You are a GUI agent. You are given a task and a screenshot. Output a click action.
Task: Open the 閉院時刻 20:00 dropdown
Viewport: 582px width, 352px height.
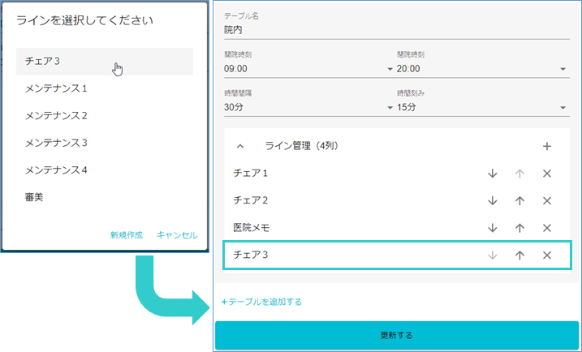click(481, 69)
